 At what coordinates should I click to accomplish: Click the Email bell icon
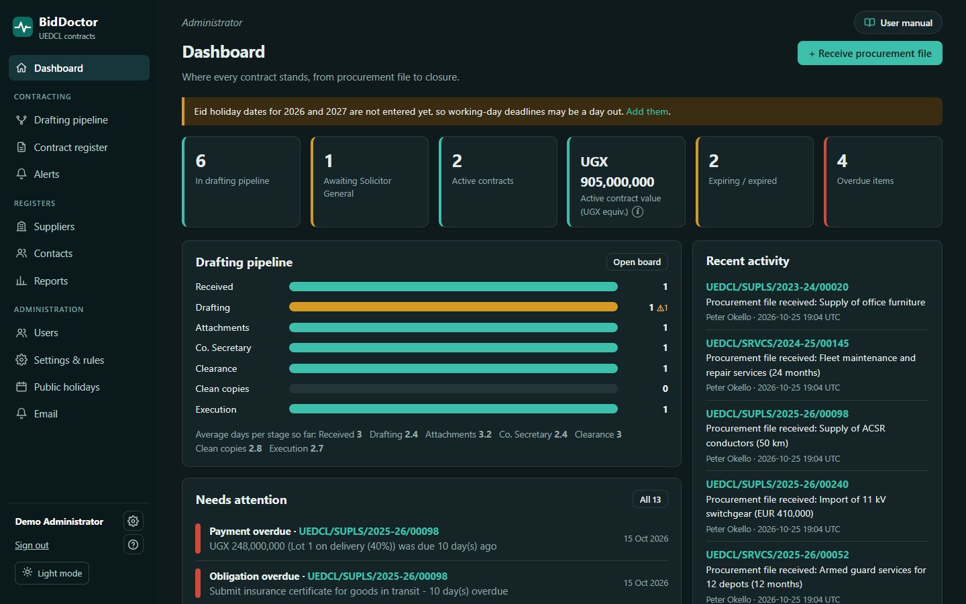(x=21, y=413)
